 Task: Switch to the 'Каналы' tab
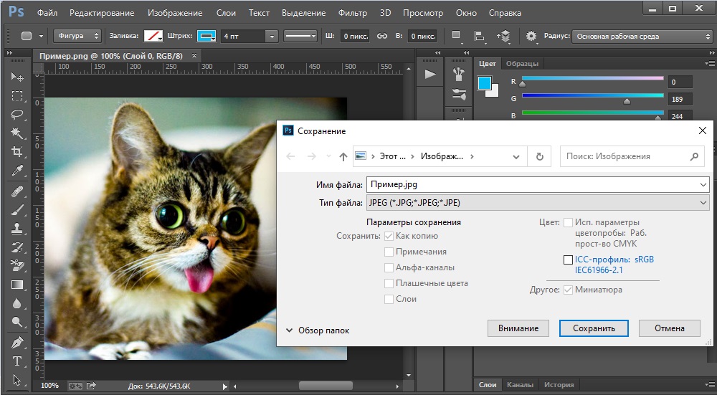pos(520,384)
